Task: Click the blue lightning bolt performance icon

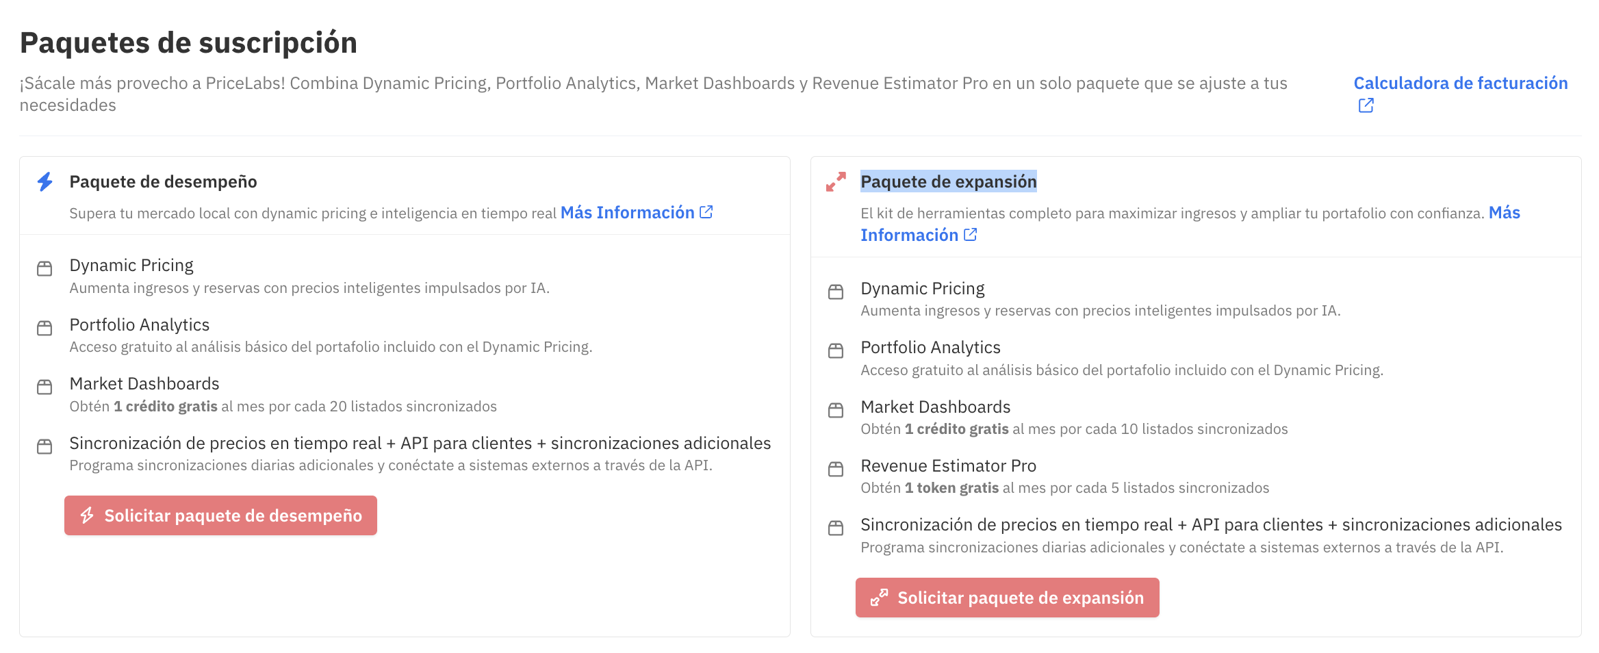Action: point(45,182)
